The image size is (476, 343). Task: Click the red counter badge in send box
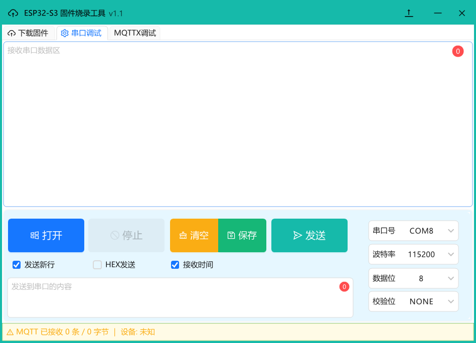coord(344,286)
